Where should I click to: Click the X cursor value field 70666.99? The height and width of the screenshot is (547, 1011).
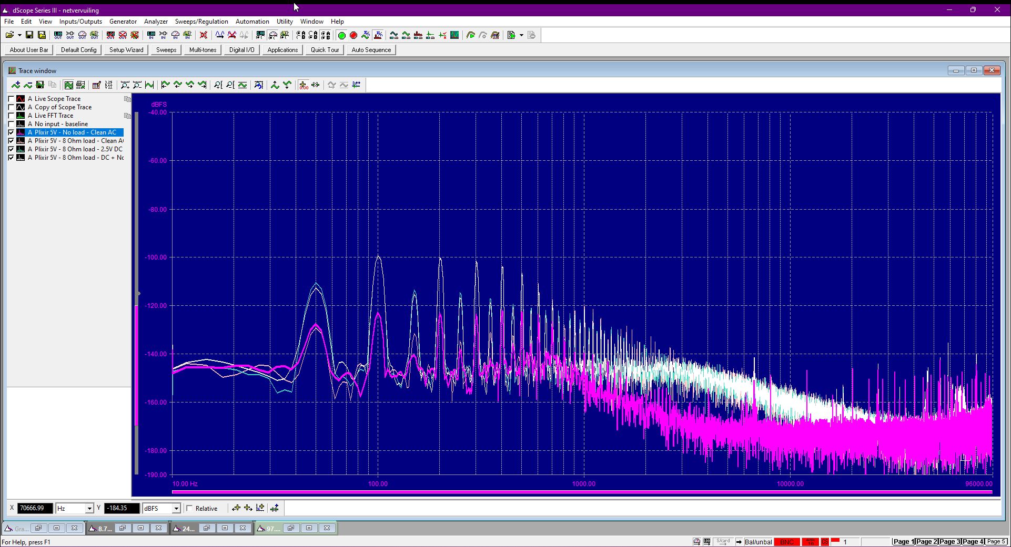point(35,508)
